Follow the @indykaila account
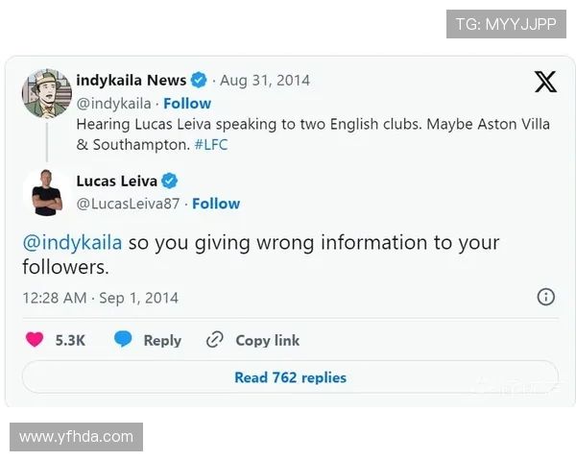Screen dimensions: 576x461 tap(187, 104)
